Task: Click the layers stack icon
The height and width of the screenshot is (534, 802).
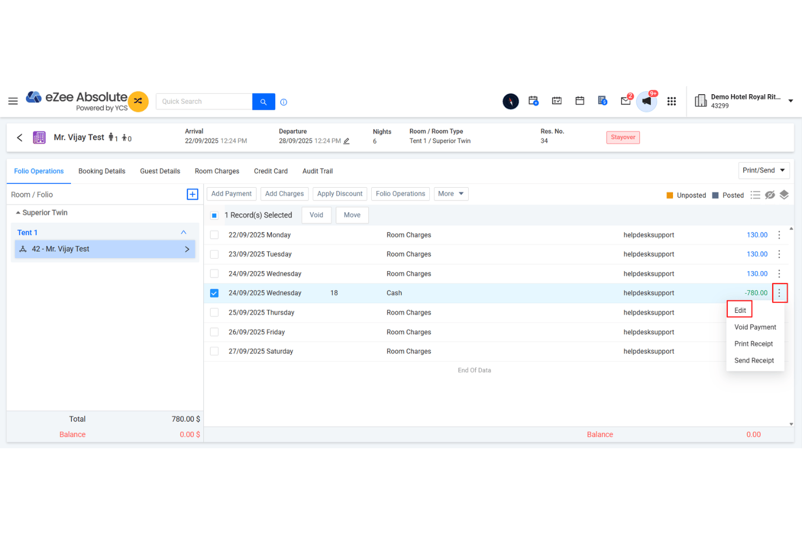Action: [784, 195]
